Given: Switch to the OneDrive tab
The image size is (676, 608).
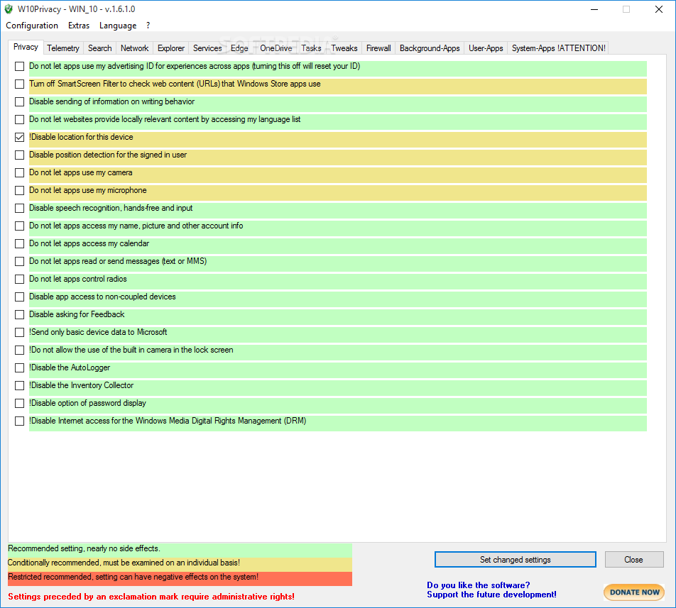Looking at the screenshot, I should pyautogui.click(x=276, y=48).
